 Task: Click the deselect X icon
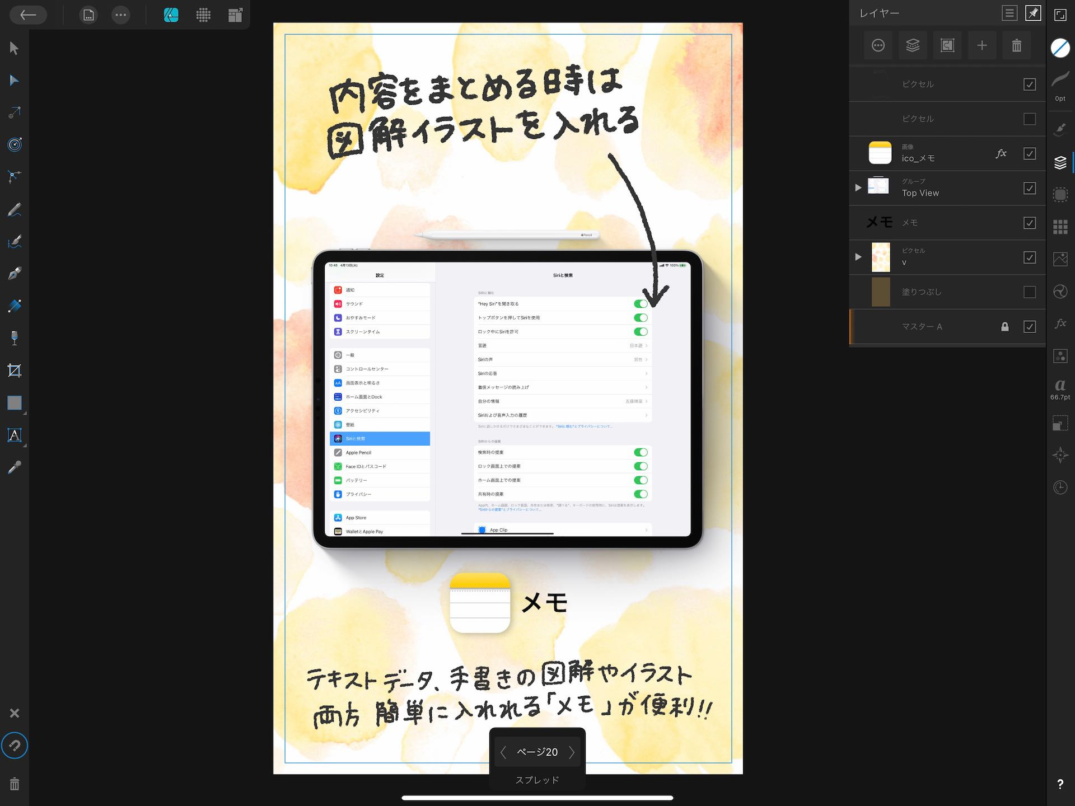click(15, 713)
